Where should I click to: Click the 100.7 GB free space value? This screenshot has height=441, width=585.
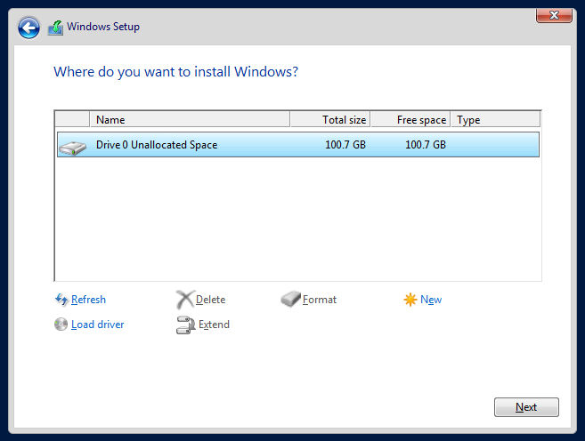click(426, 145)
